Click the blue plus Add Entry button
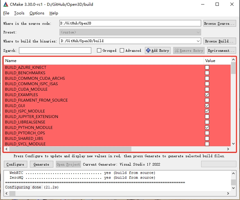The height and width of the screenshot is (200, 240). (x=158, y=50)
